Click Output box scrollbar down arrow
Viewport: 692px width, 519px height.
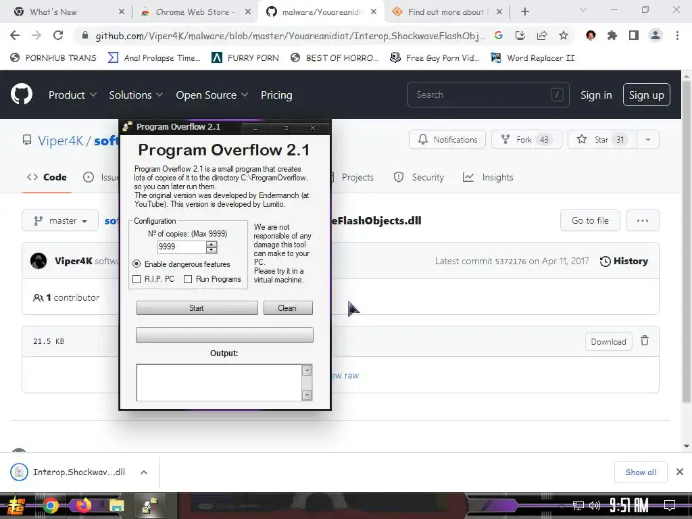click(307, 395)
